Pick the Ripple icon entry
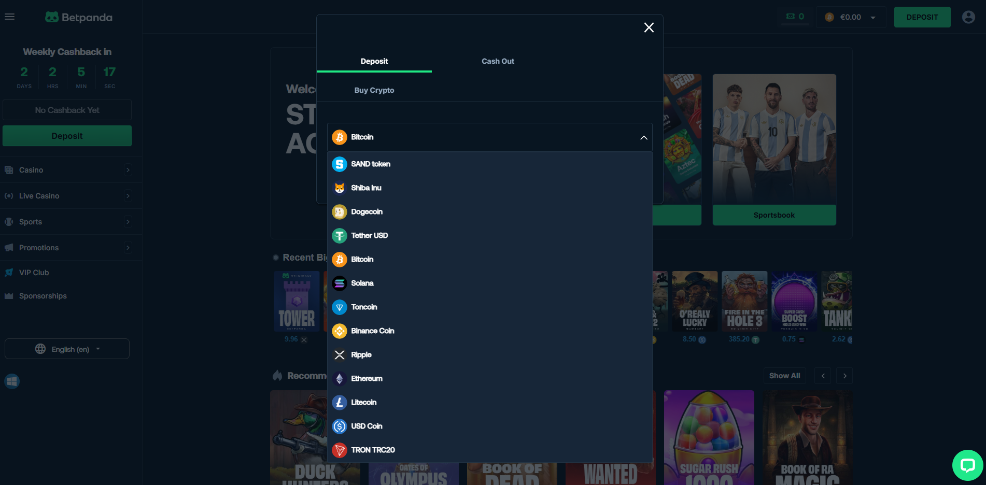 pos(340,355)
